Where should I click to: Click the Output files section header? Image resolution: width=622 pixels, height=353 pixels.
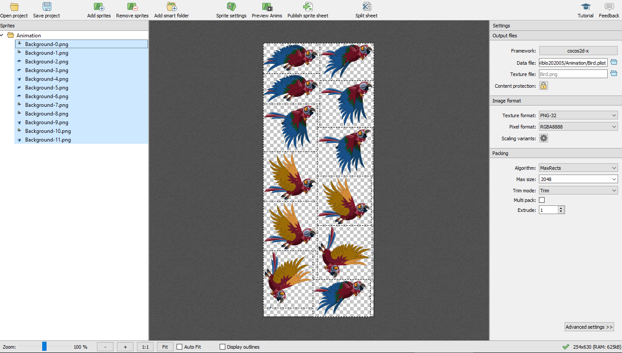point(556,36)
